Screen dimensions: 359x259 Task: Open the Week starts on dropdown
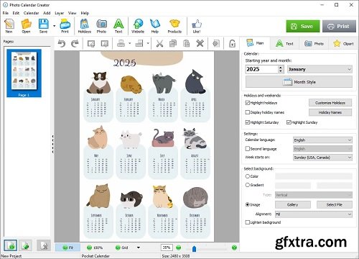tap(323, 158)
